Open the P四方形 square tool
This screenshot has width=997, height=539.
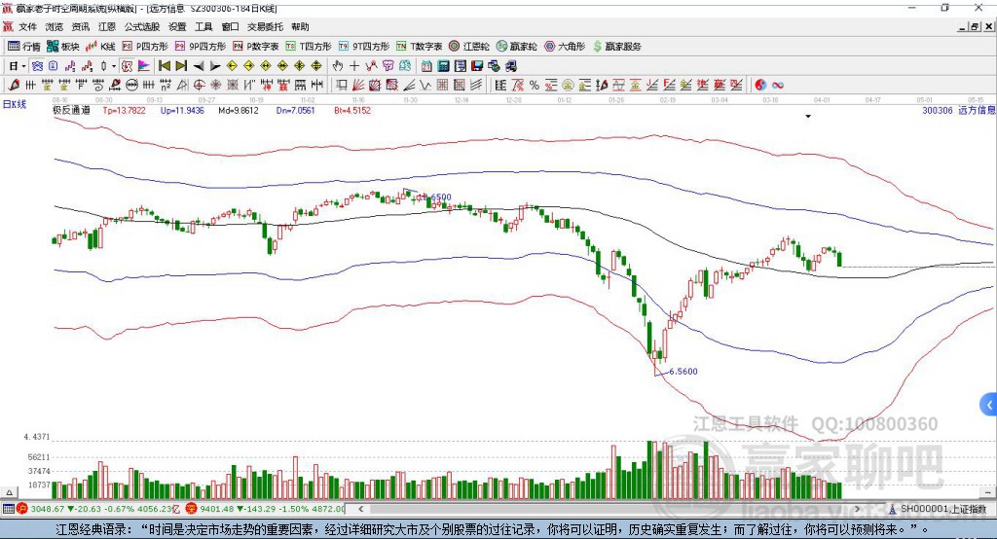145,47
